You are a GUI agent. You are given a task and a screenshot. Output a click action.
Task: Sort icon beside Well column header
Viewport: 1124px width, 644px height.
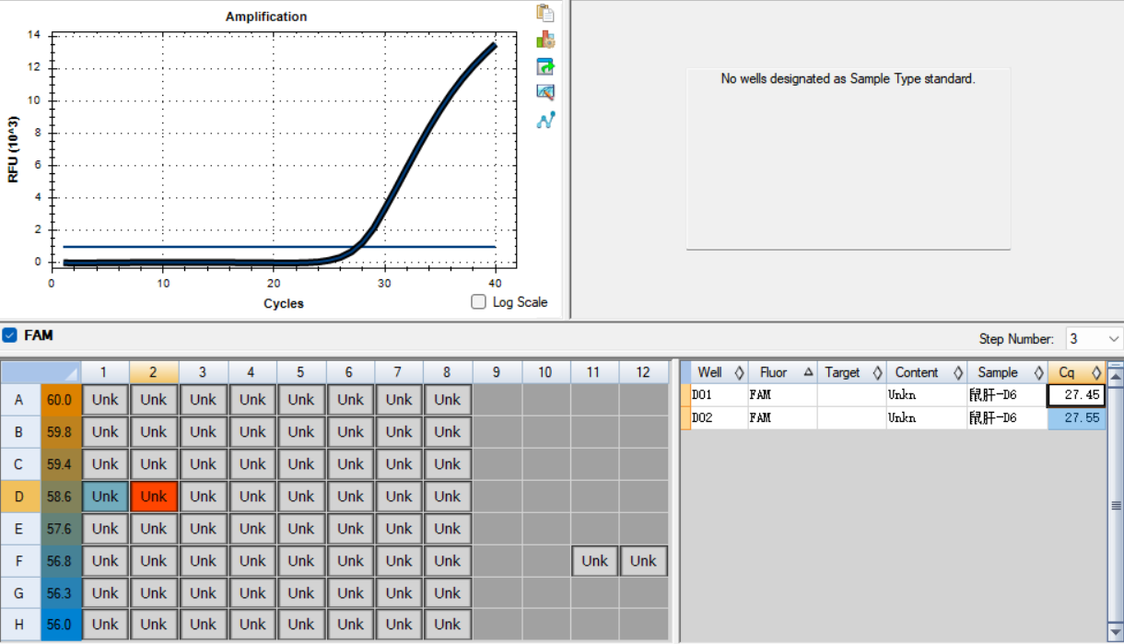pyautogui.click(x=738, y=372)
